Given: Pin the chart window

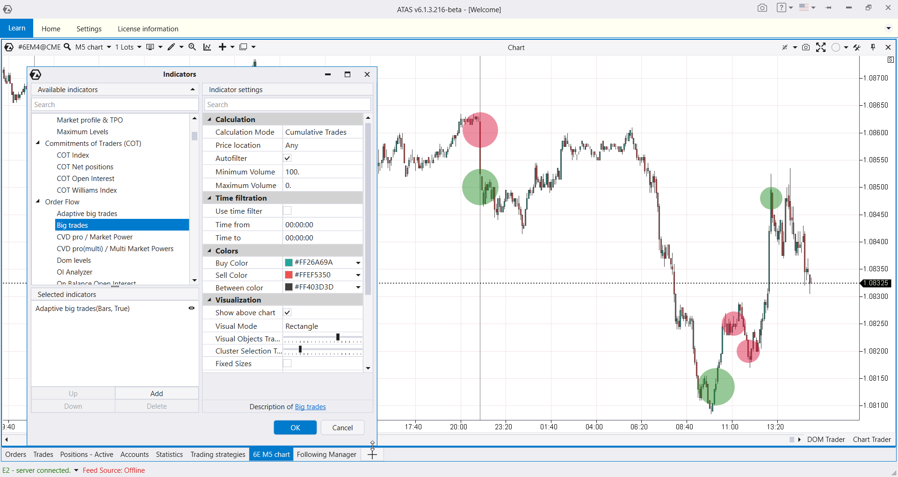Looking at the screenshot, I should click(x=873, y=47).
